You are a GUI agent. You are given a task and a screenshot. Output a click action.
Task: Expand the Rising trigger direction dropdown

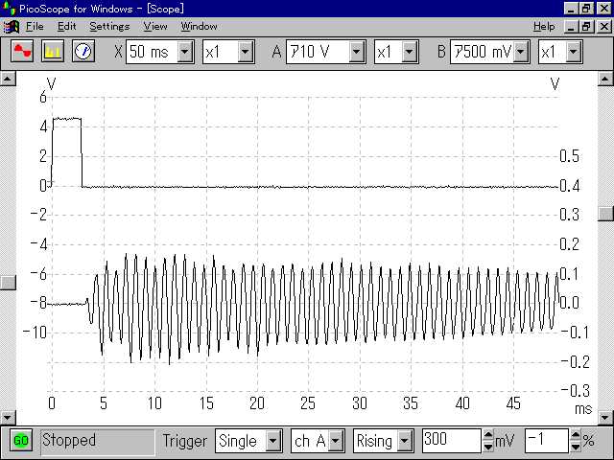click(x=405, y=441)
